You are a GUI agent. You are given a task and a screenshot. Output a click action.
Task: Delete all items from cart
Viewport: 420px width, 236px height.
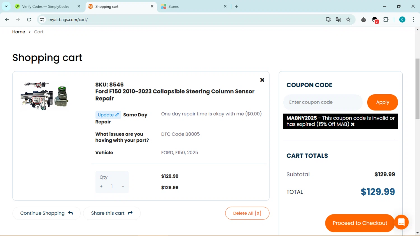point(247,213)
